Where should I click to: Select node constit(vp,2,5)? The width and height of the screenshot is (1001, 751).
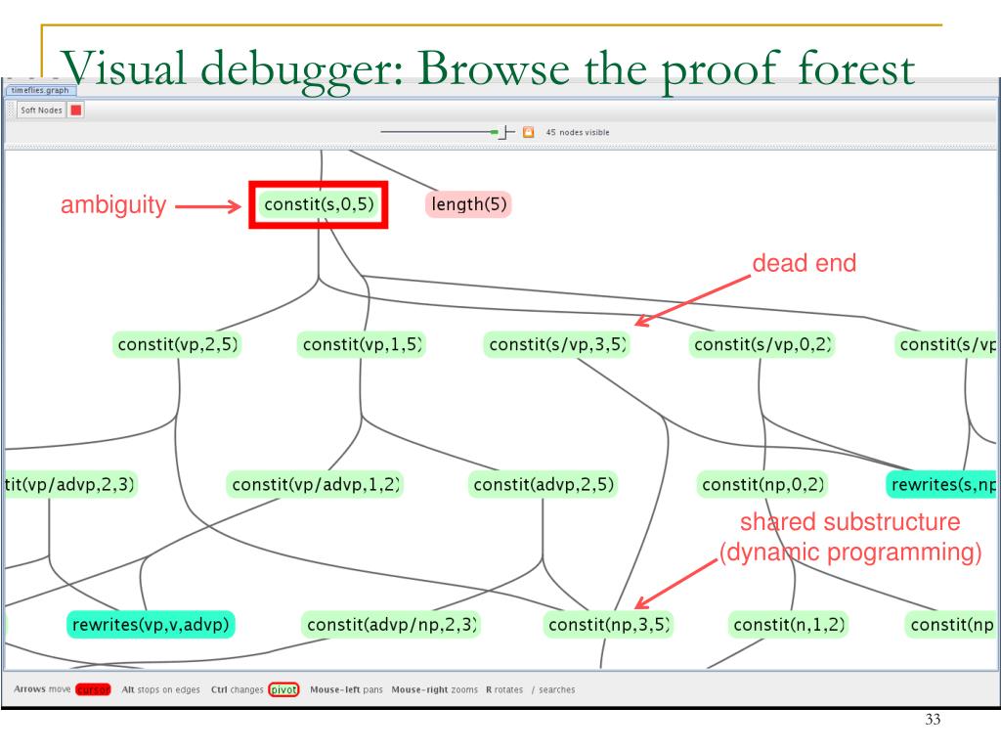click(x=177, y=345)
